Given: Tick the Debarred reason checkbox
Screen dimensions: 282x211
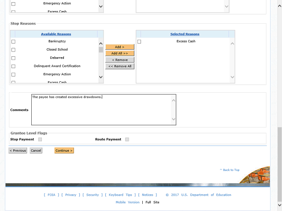Looking at the screenshot, I should coord(13,58).
